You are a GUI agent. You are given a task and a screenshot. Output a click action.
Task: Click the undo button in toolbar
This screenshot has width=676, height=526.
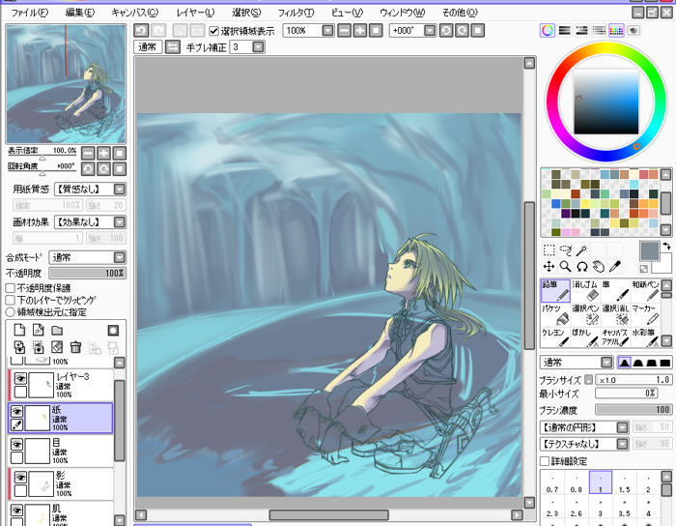point(141,31)
